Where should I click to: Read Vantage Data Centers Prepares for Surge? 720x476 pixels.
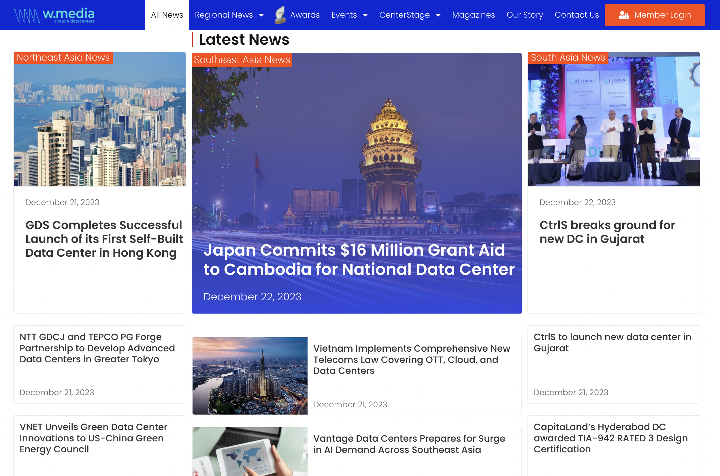[409, 444]
